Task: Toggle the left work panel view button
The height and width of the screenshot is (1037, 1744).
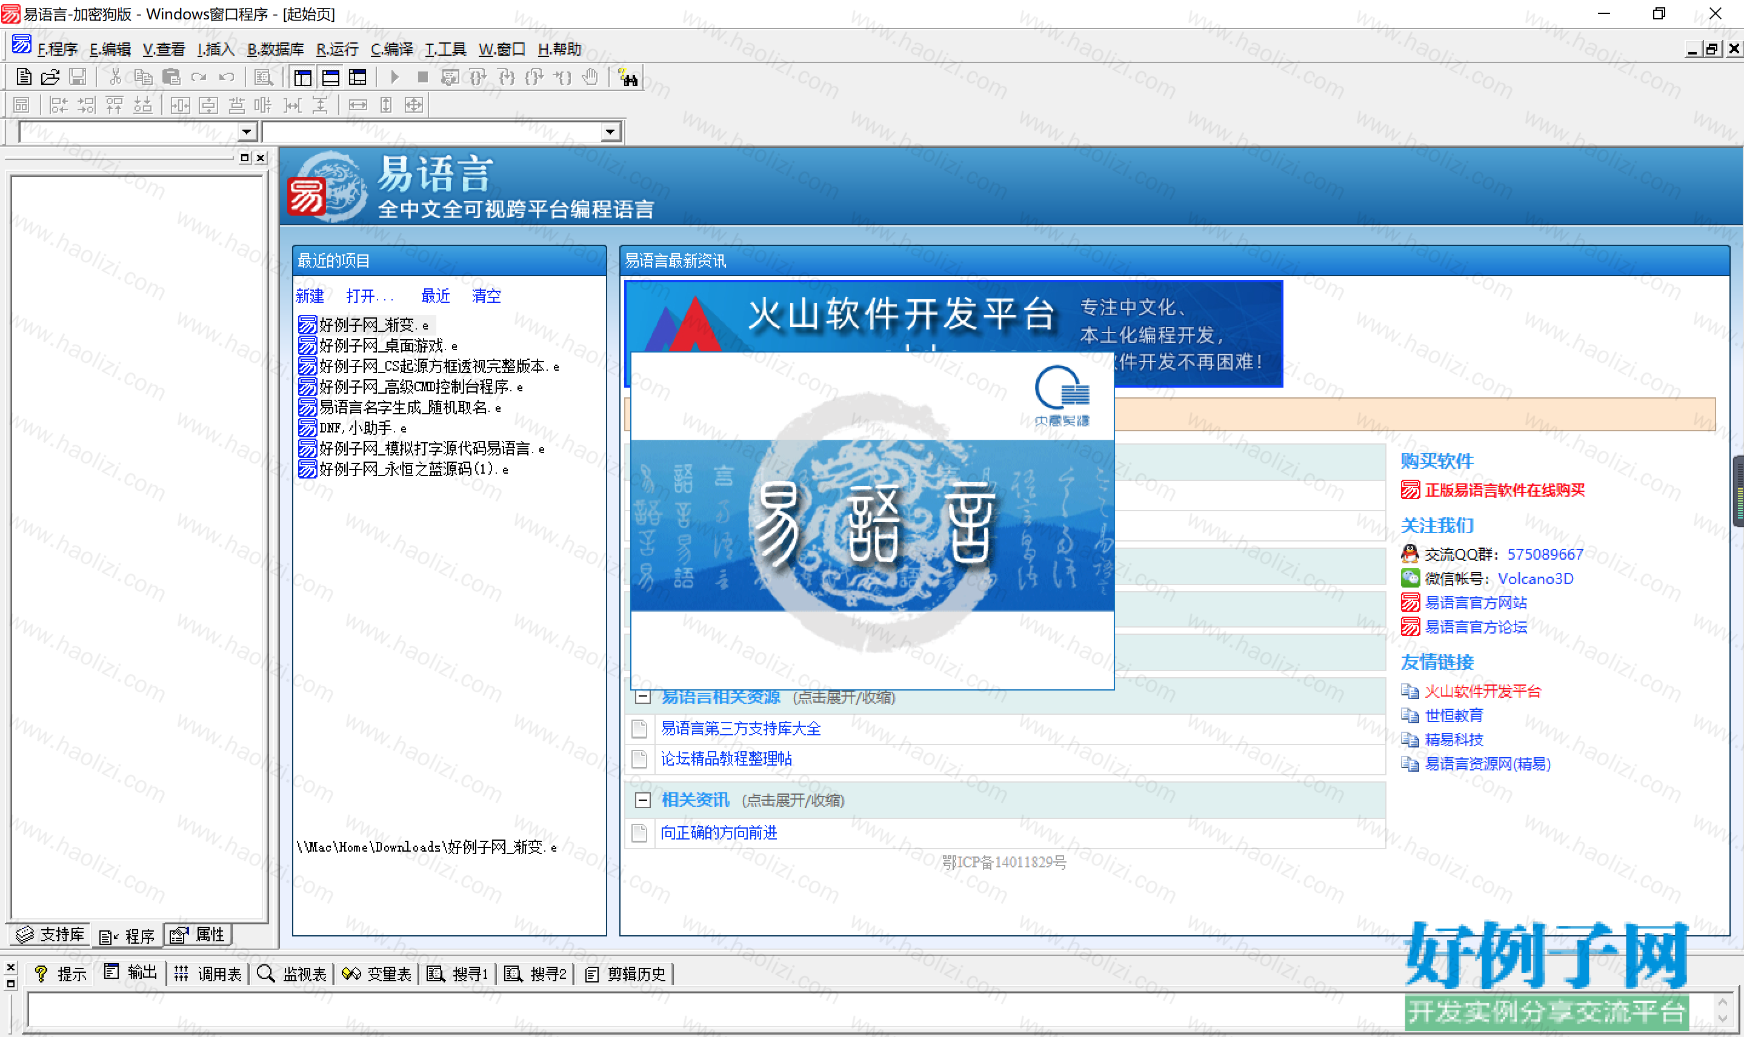Action: coord(302,77)
